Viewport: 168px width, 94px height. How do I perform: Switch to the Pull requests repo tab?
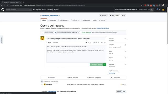(x=63, y=20)
